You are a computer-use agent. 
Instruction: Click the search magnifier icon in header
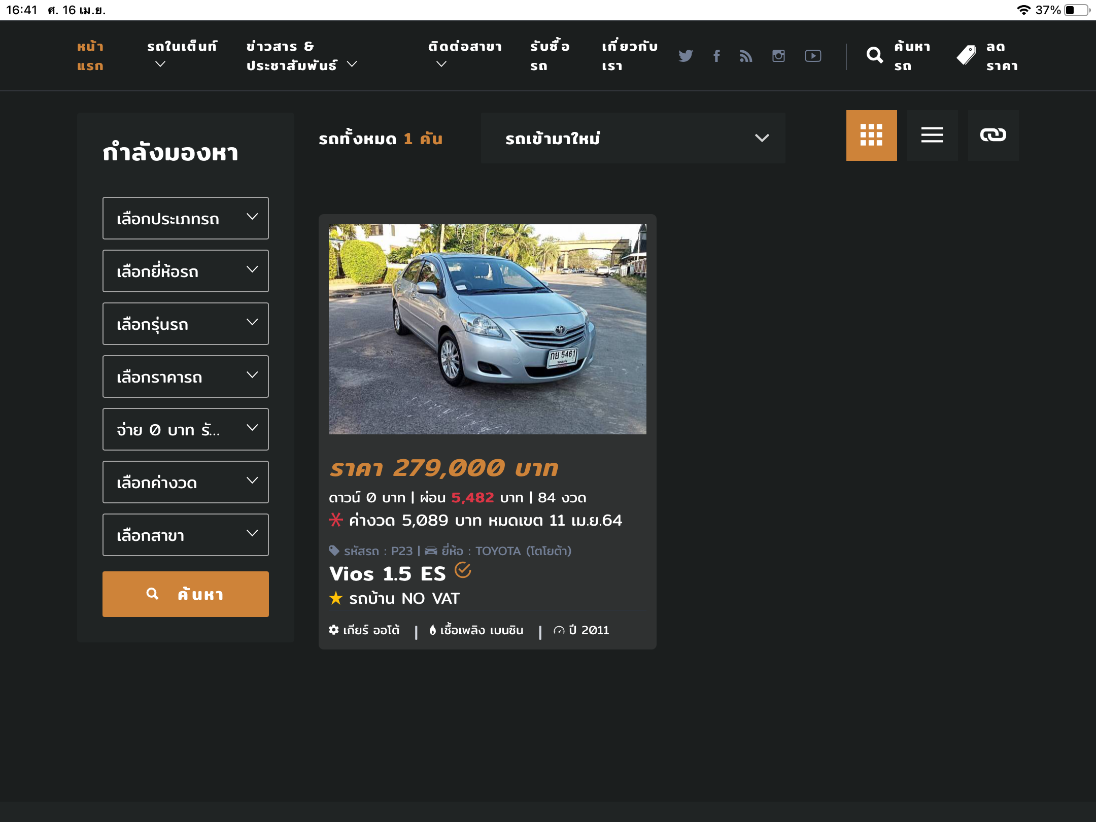pyautogui.click(x=874, y=55)
